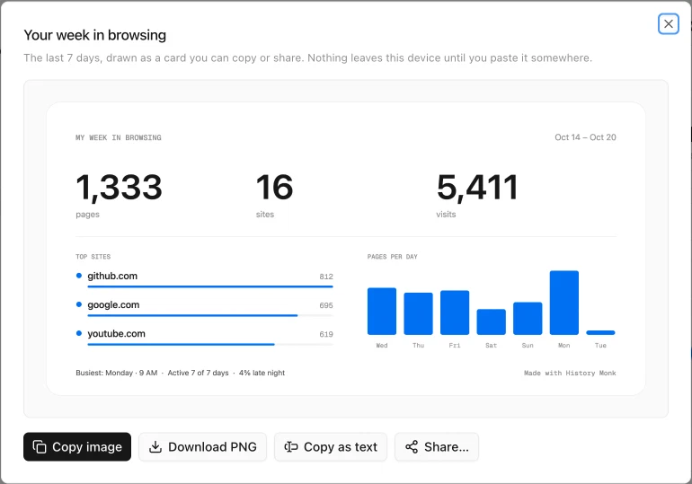Click the PAGES PER DAY label
Image resolution: width=692 pixels, height=484 pixels.
(x=393, y=257)
